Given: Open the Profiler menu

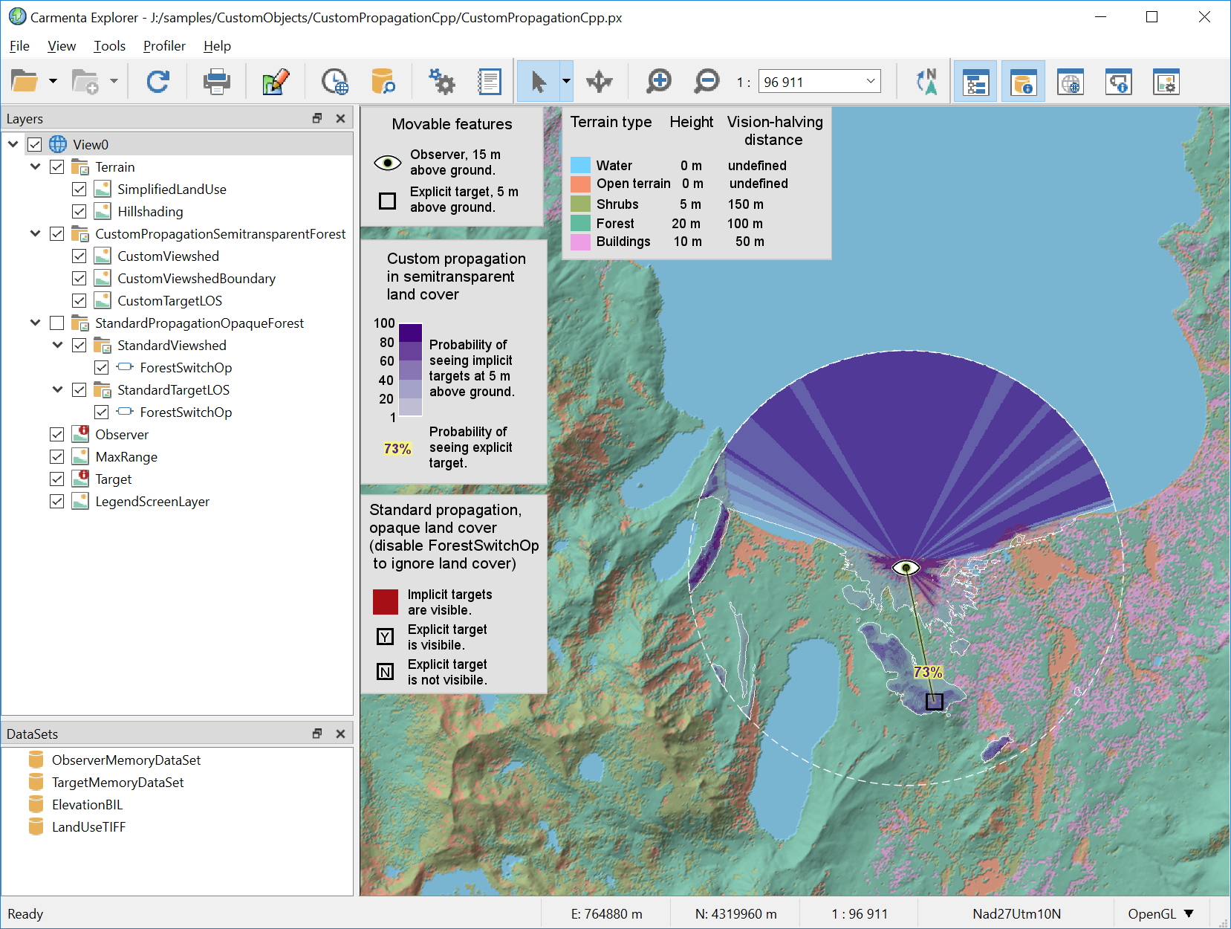Looking at the screenshot, I should coord(164,46).
